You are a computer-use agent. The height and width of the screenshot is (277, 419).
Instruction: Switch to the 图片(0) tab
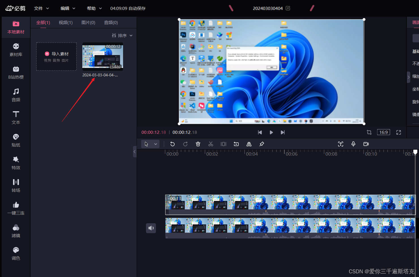point(88,23)
